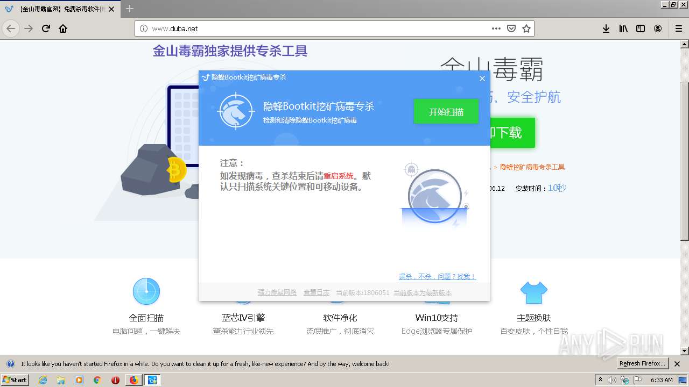The height and width of the screenshot is (387, 689).
Task: Reload the current page
Action: (46, 28)
